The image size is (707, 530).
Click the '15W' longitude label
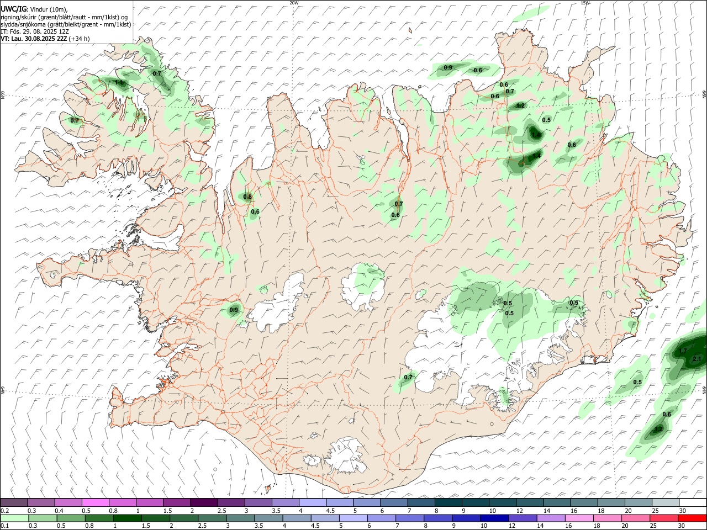coord(585,3)
